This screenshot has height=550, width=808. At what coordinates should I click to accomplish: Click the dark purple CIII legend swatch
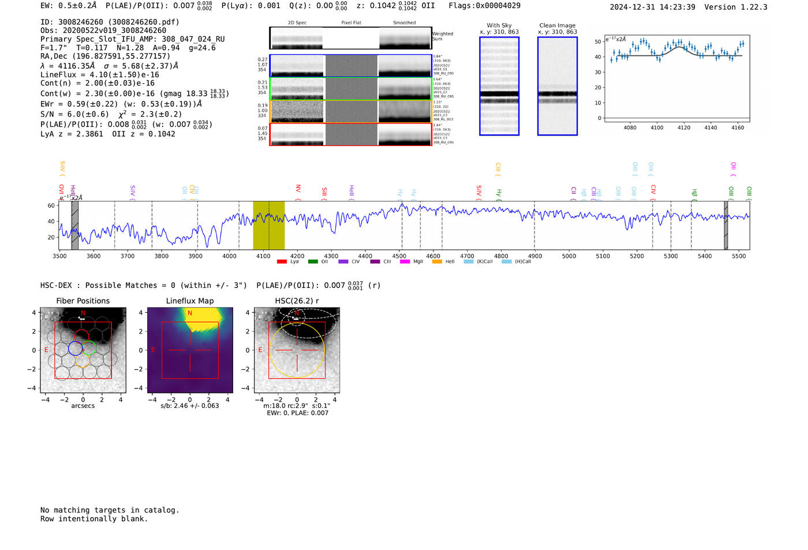tap(375, 261)
